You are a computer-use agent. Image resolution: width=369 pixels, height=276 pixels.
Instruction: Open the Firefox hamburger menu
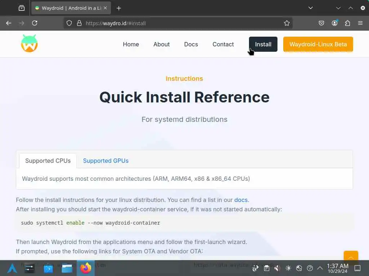click(x=360, y=23)
